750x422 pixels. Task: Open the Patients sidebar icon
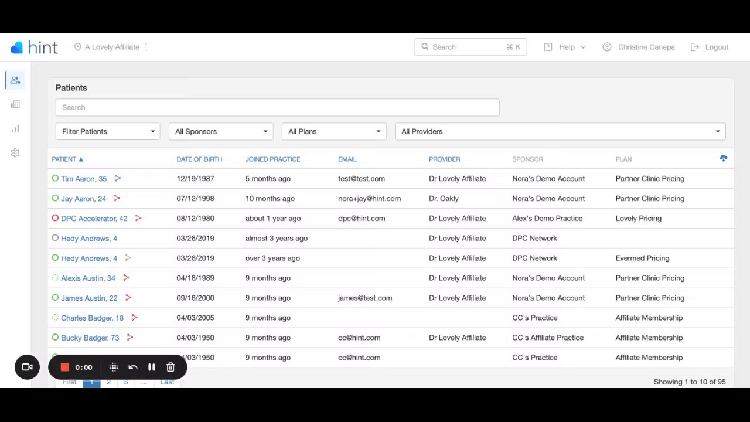tap(15, 80)
